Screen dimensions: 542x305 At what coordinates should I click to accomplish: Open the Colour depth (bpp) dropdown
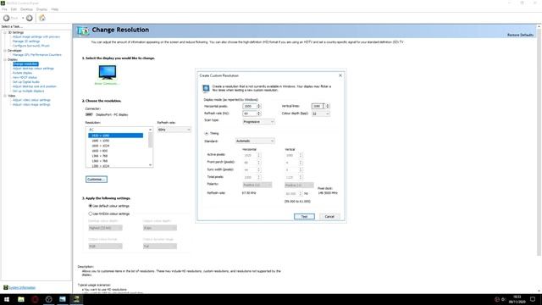321,114
